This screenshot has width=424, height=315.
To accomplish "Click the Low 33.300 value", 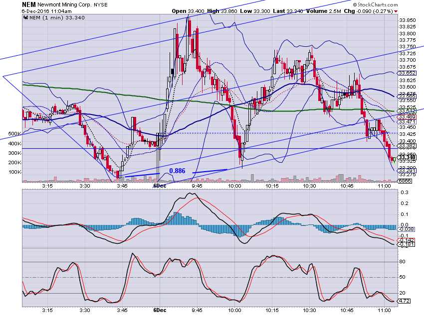I will coord(255,11).
